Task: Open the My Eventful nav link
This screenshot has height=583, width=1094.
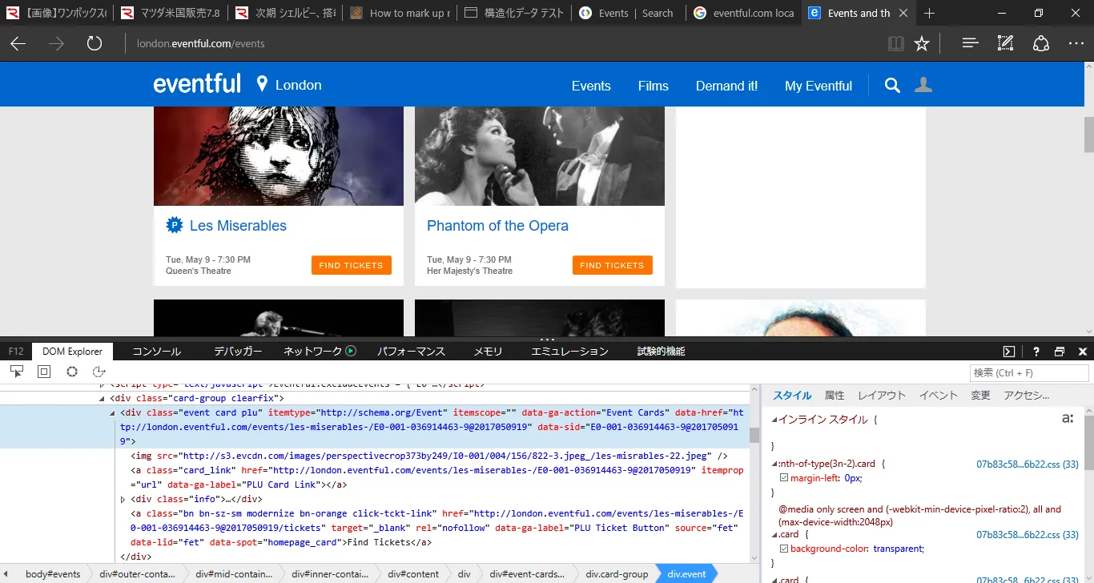Action: [818, 86]
